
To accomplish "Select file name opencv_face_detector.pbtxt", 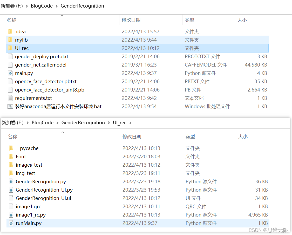I will coord(46,82).
